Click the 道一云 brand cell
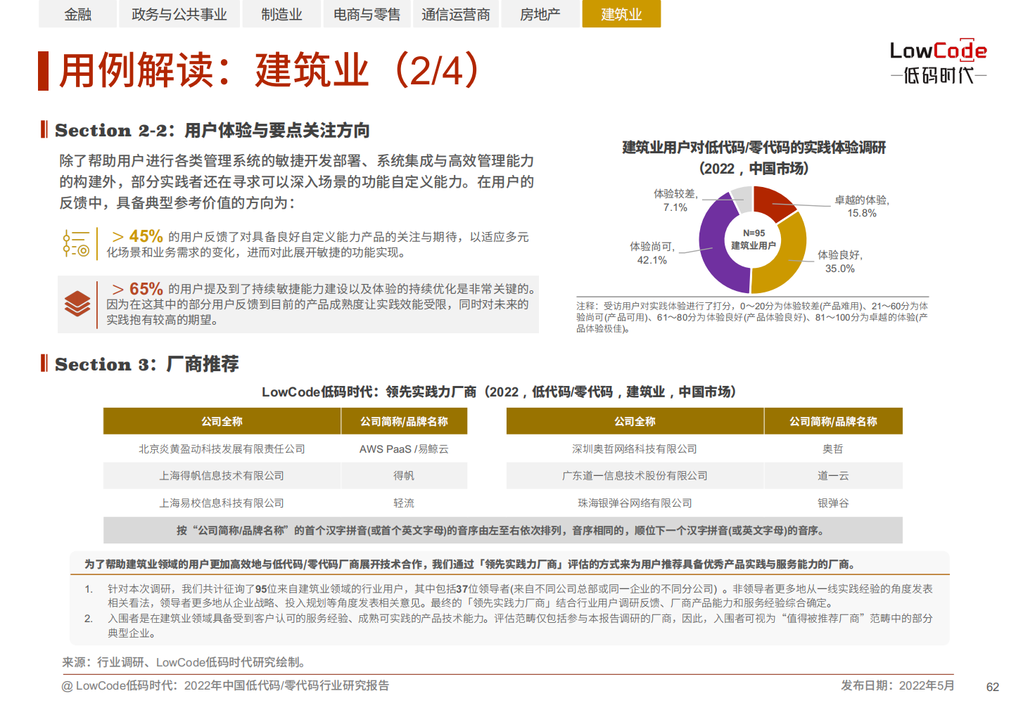 pyautogui.click(x=833, y=475)
